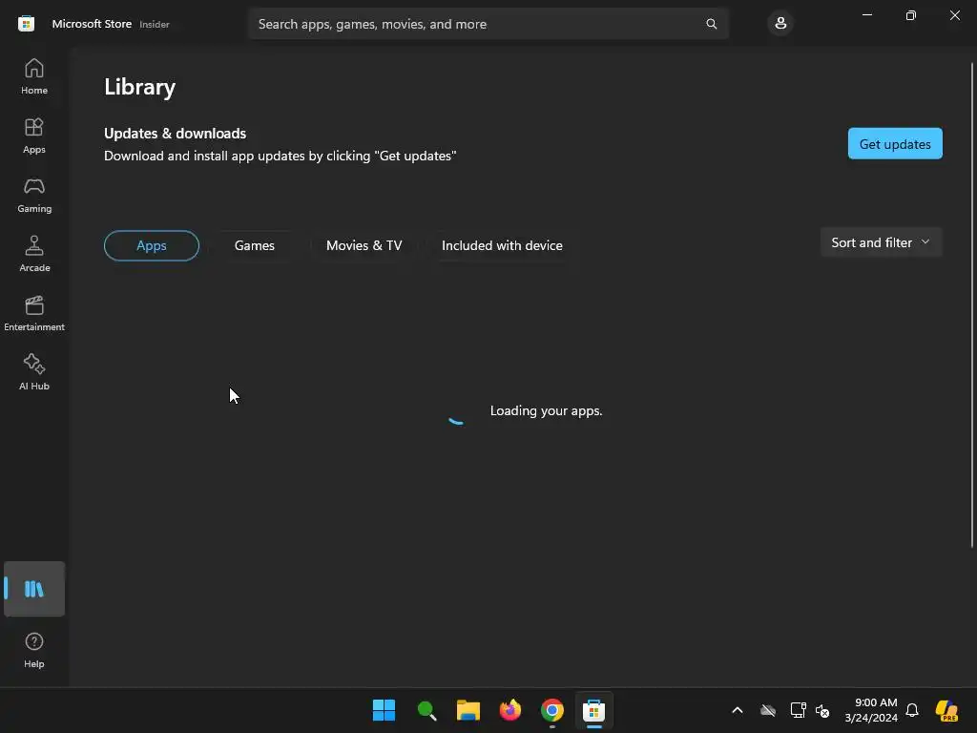Click the OneDrive cloud tray icon

pos(768,710)
